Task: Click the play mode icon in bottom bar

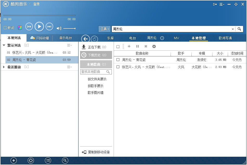Action: coord(48,160)
